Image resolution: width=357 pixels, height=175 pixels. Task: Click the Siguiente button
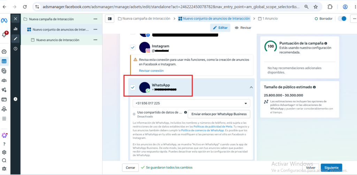[x=331, y=167]
